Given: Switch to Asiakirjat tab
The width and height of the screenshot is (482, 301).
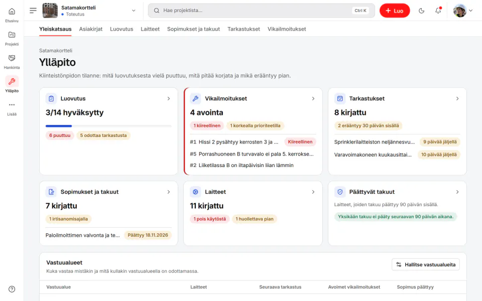Looking at the screenshot, I should click(x=91, y=29).
